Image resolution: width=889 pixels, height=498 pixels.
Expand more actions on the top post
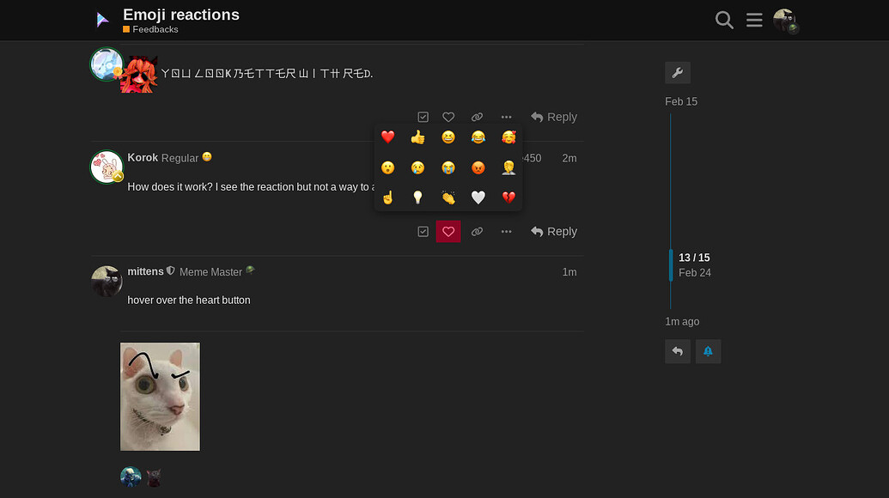(506, 117)
